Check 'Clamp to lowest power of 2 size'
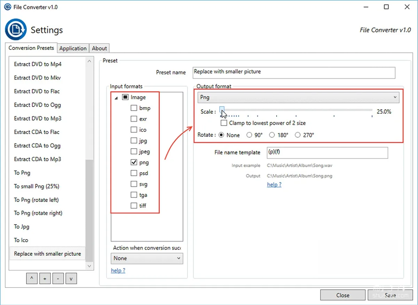This screenshot has height=305, width=418. 224,123
